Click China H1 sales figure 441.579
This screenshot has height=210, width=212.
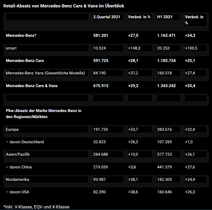point(164,167)
